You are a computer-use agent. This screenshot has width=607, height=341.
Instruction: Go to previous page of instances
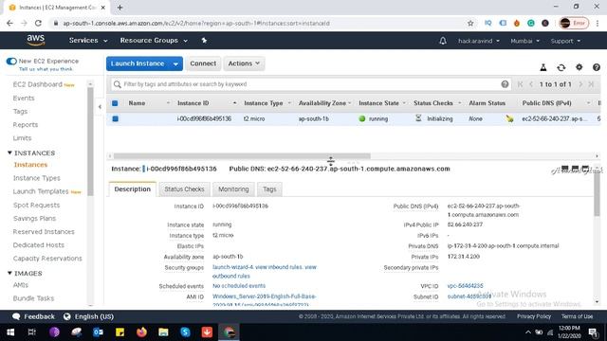[531, 84]
